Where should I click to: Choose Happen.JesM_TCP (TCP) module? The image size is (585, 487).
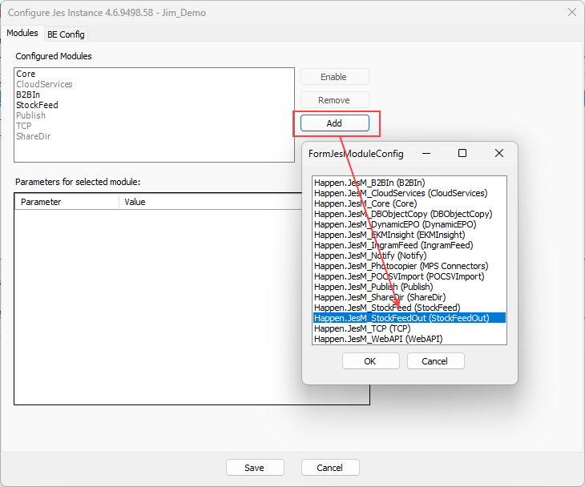point(409,328)
